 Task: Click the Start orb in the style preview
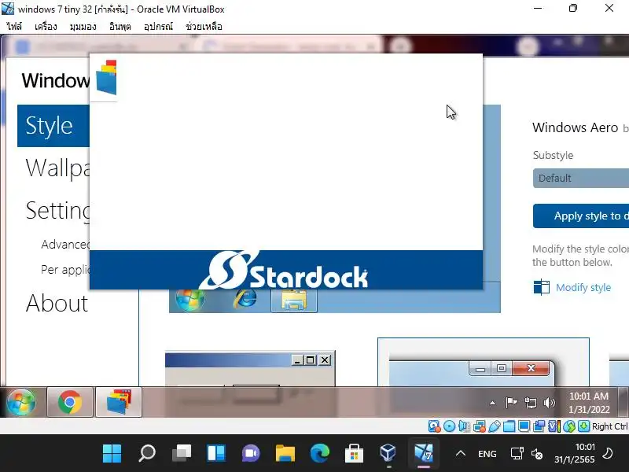tap(189, 301)
